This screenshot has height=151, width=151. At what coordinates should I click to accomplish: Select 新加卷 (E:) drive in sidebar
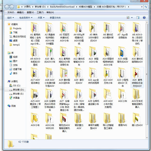click(x=18, y=94)
